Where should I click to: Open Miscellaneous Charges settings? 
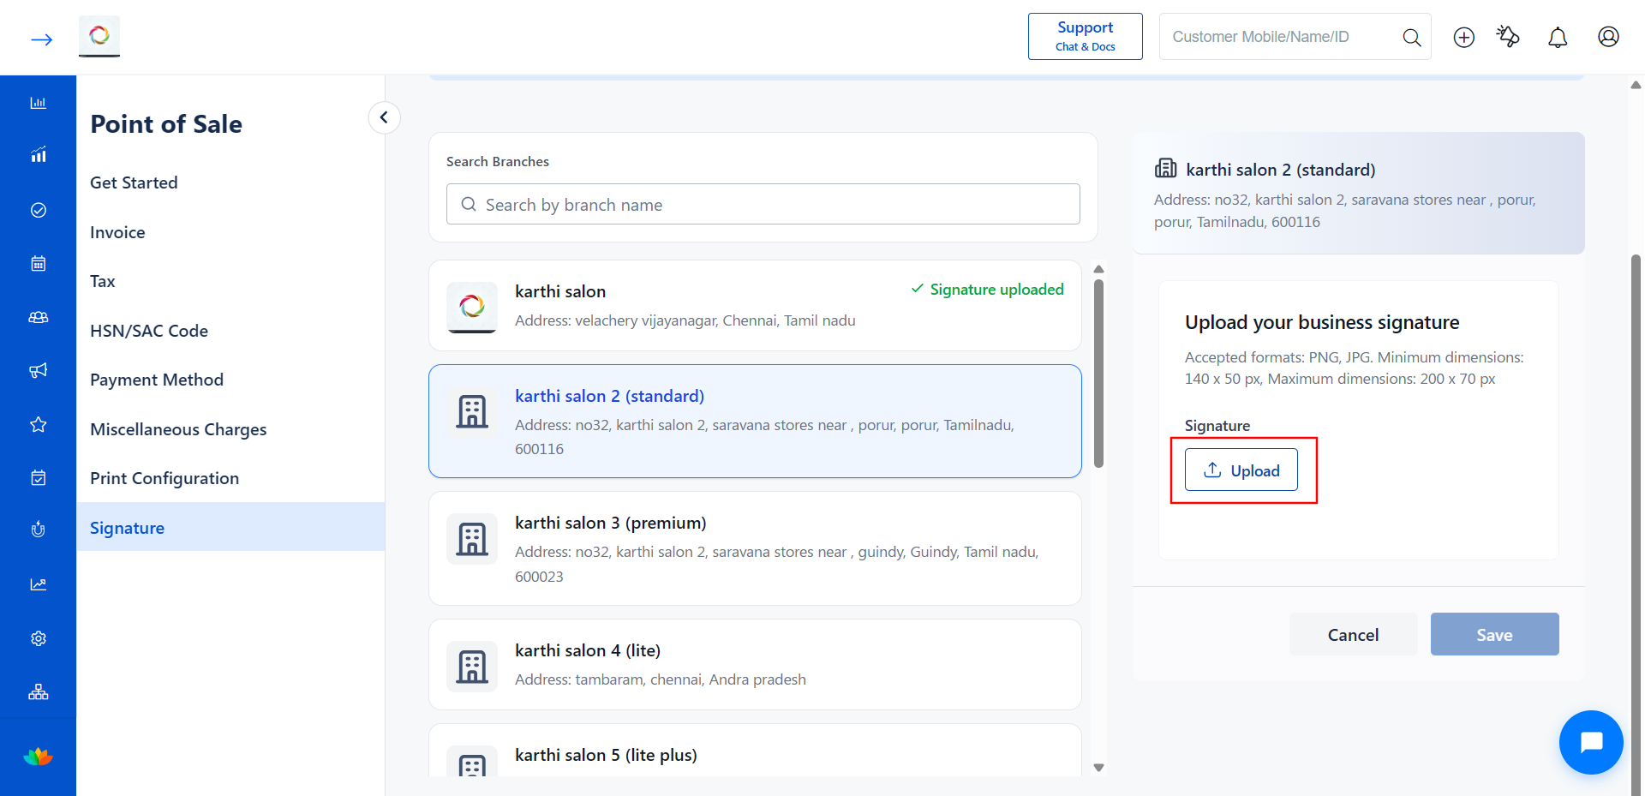pos(178,429)
